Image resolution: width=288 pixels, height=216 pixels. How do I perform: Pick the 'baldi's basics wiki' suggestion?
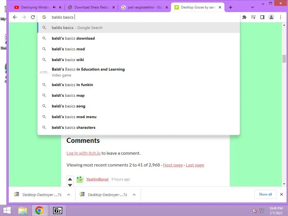(139, 60)
